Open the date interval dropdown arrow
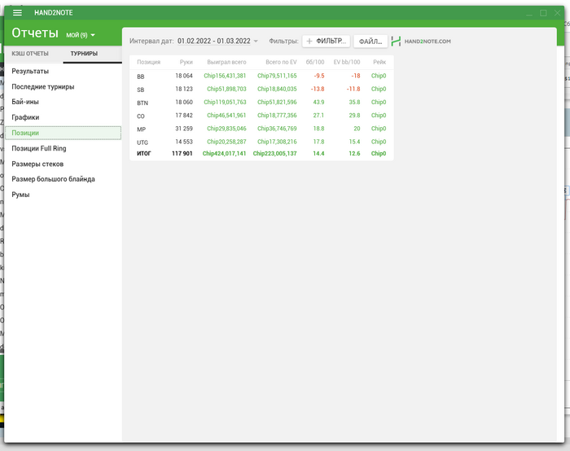570x451 pixels. pyautogui.click(x=256, y=41)
